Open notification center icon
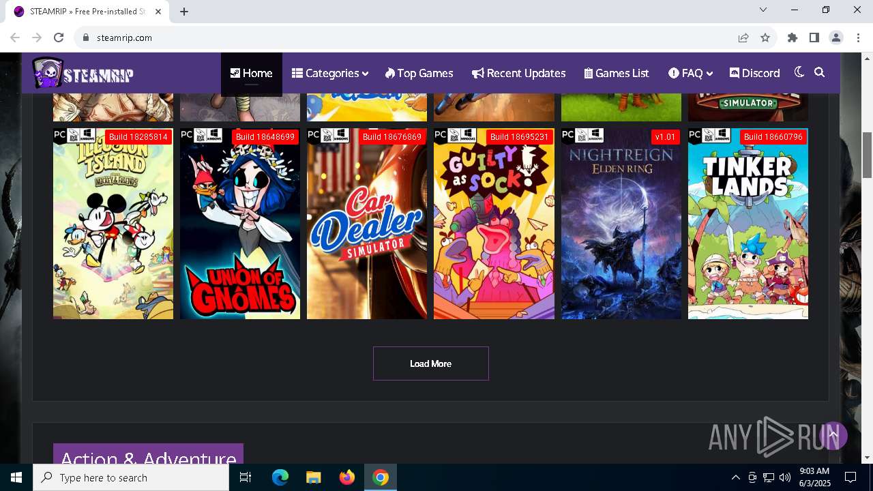Screen dimensions: 873x491 [x=850, y=477]
